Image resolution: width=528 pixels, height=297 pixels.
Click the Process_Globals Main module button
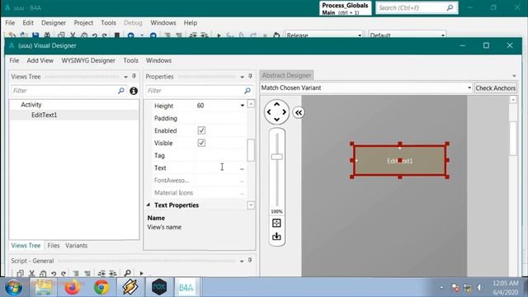(345, 8)
